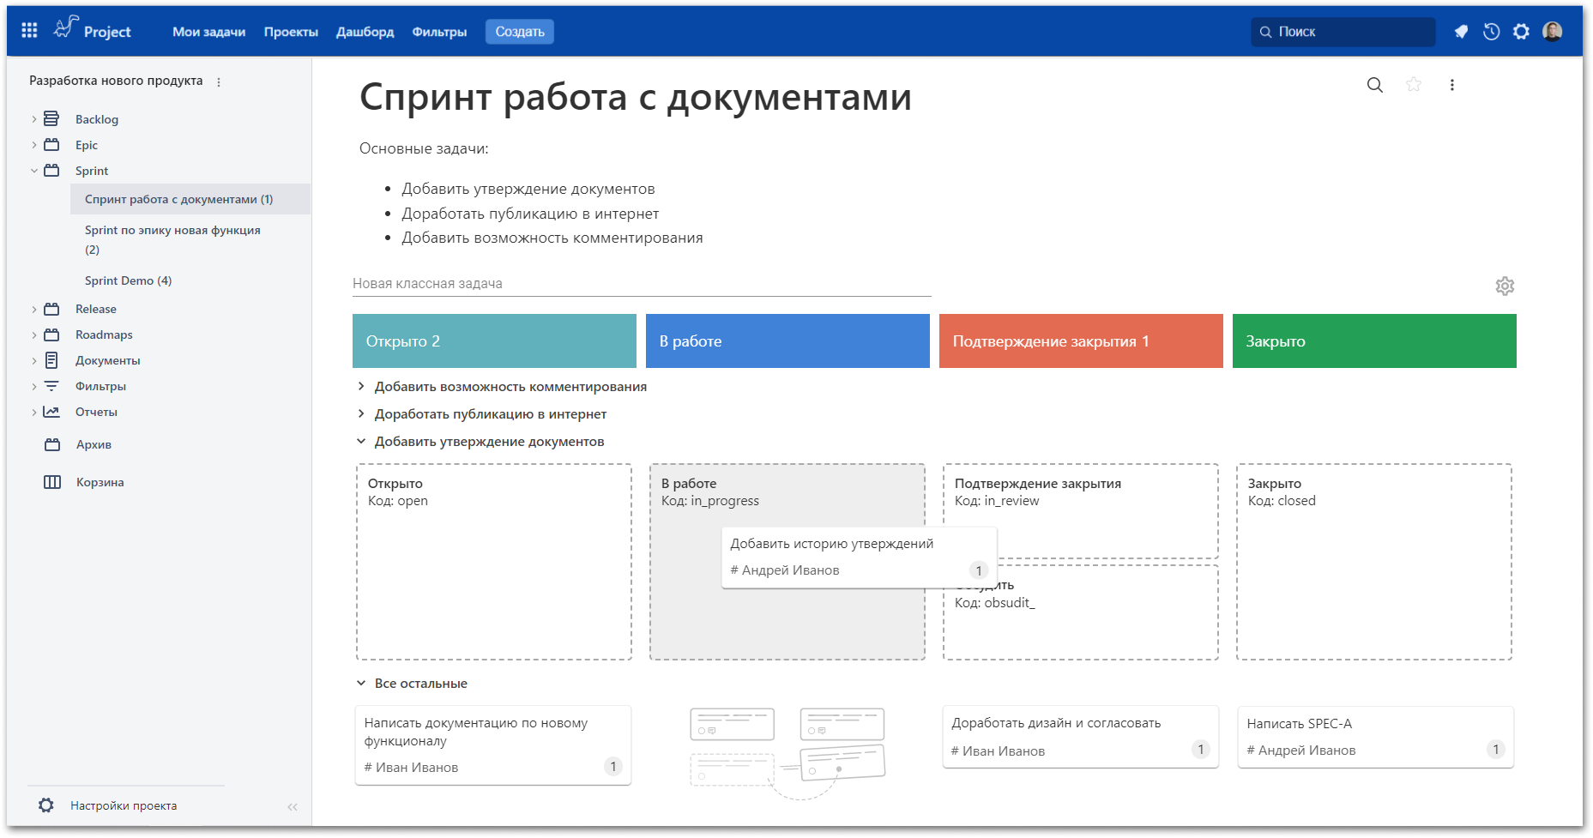
Task: Click the Создать button
Action: coord(519,31)
